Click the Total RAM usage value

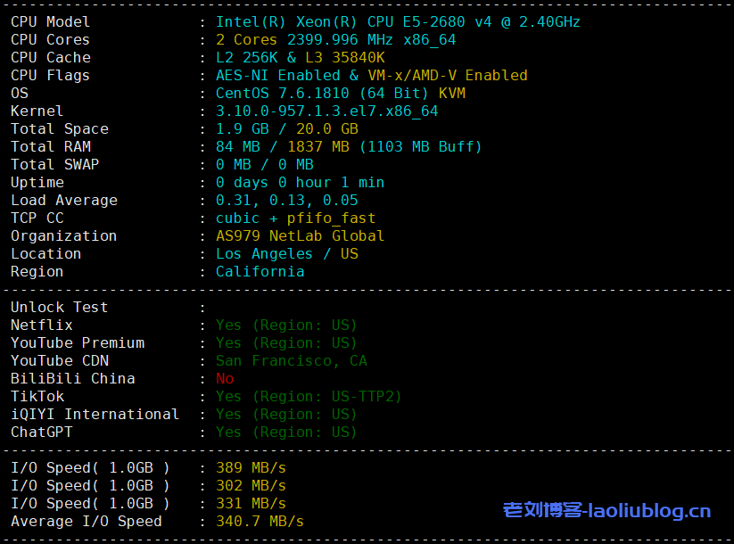pyautogui.click(x=348, y=146)
